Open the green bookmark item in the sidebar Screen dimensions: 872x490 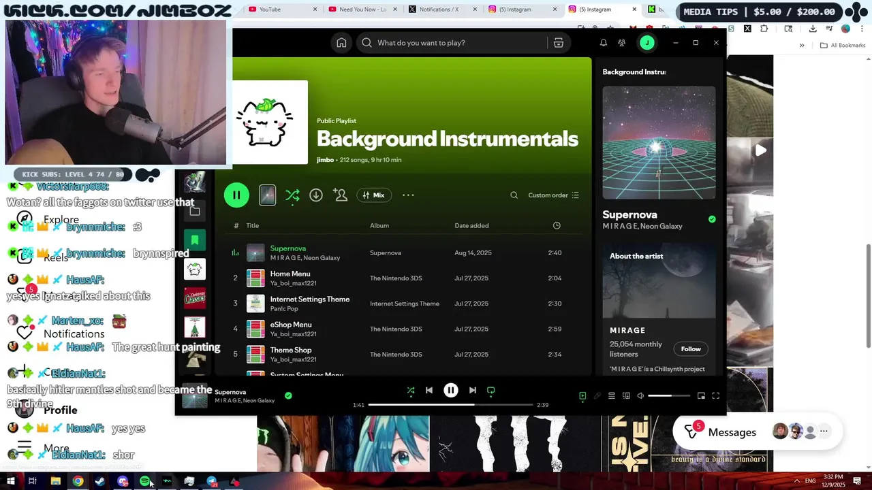click(195, 240)
